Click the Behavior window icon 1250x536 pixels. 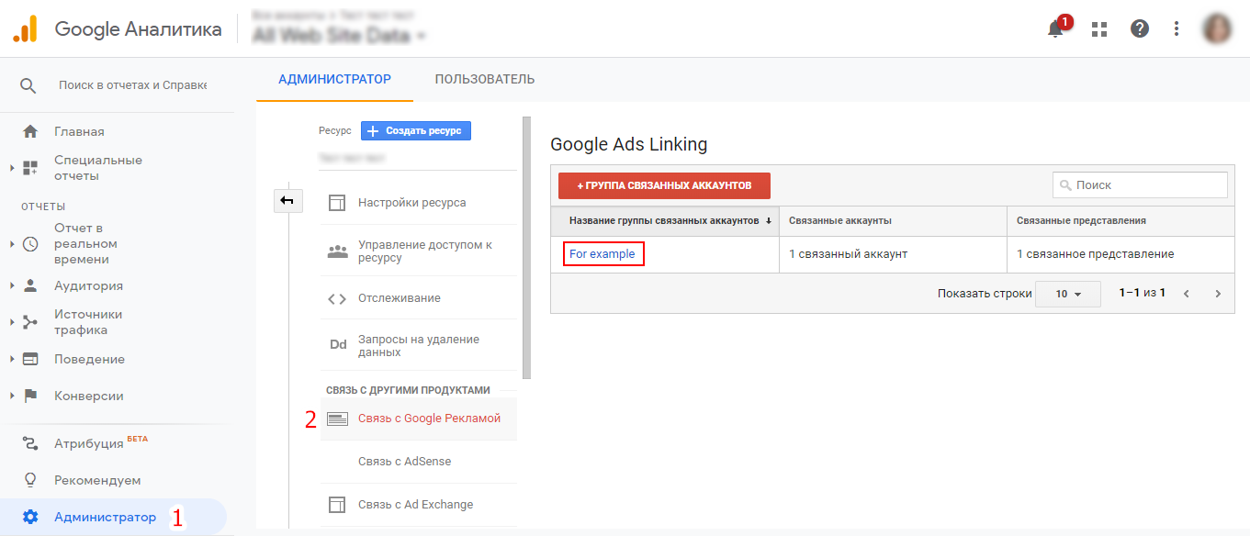(30, 359)
